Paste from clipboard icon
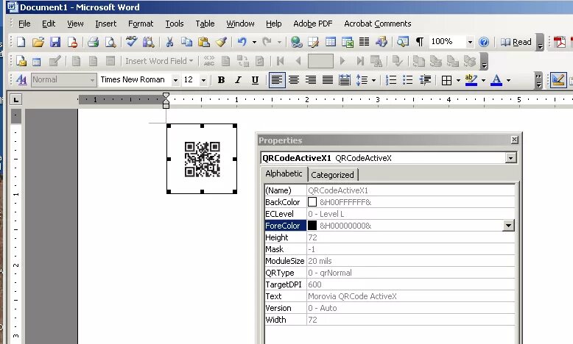The image size is (573, 344). tap(203, 43)
